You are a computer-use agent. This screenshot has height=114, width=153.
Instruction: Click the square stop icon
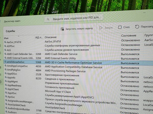point(120,27)
